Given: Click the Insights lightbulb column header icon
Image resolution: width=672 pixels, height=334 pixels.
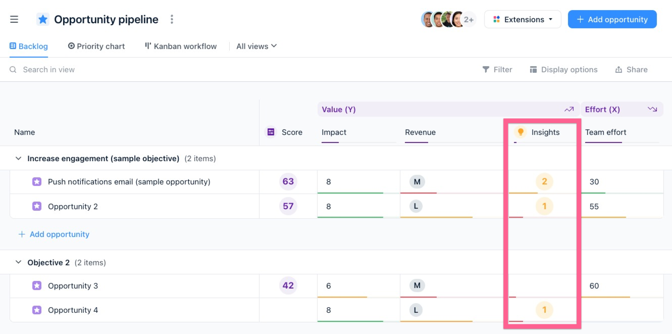Looking at the screenshot, I should pyautogui.click(x=521, y=132).
